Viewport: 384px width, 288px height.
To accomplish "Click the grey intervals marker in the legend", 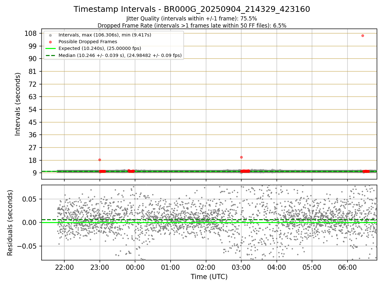I will (50, 35).
